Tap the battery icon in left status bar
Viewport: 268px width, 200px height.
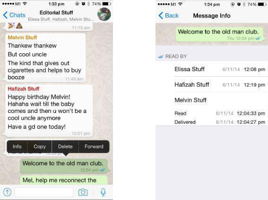tap(106, 4)
